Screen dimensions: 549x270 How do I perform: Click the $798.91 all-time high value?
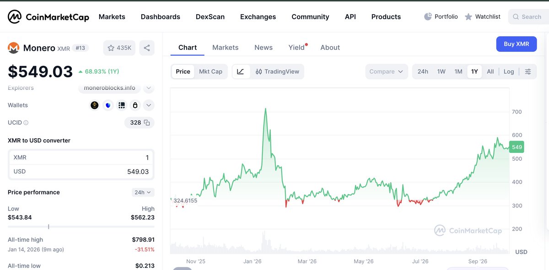tap(143, 240)
